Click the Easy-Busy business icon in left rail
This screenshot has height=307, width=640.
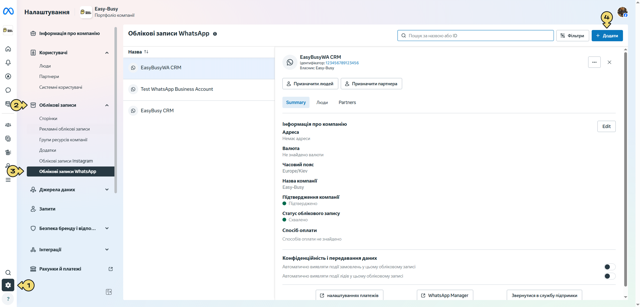(x=8, y=30)
